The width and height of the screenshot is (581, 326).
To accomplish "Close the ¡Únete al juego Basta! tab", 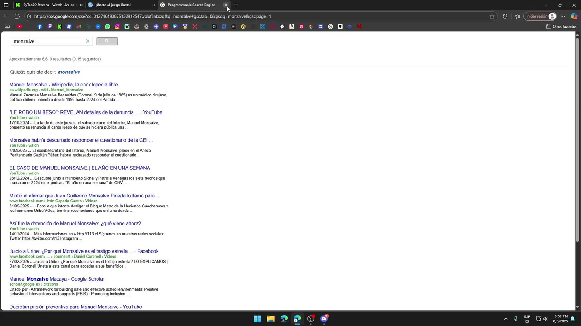I will (x=153, y=5).
